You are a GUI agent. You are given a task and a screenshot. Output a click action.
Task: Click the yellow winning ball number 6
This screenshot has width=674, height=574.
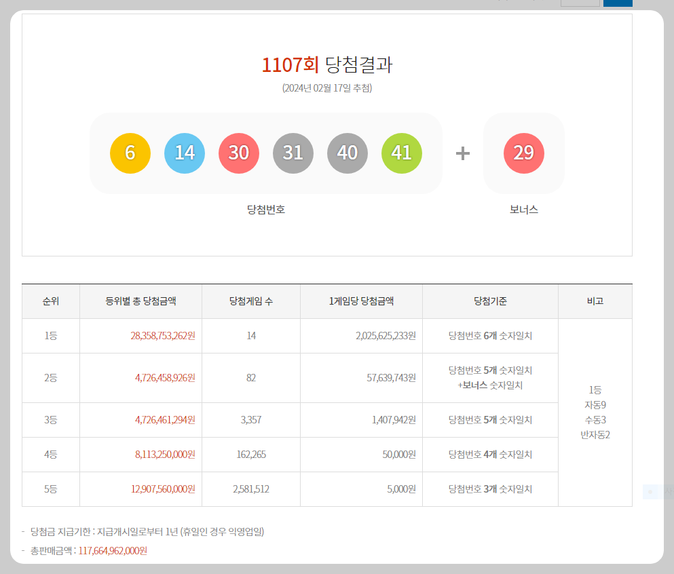(x=130, y=153)
